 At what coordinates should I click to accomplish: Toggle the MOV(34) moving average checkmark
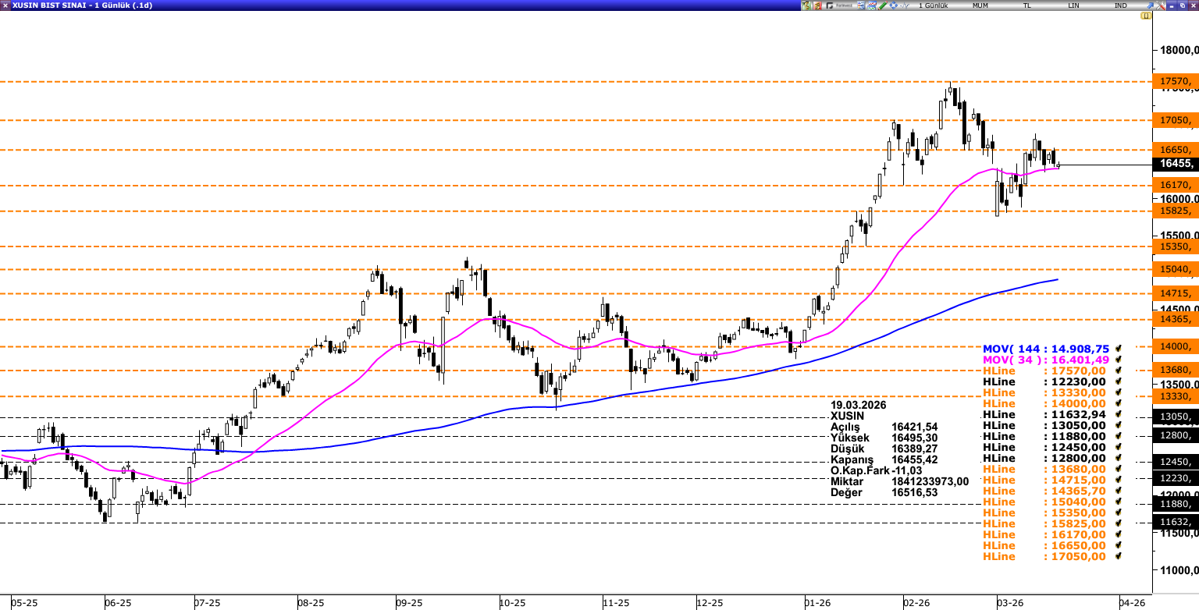click(1119, 360)
